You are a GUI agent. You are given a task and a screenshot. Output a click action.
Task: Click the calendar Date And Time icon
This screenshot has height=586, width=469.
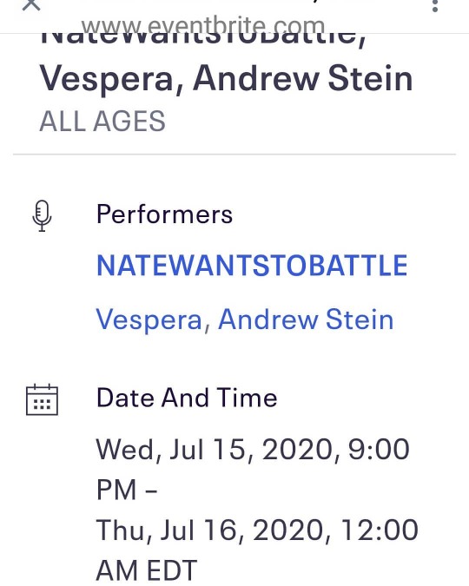point(42,399)
